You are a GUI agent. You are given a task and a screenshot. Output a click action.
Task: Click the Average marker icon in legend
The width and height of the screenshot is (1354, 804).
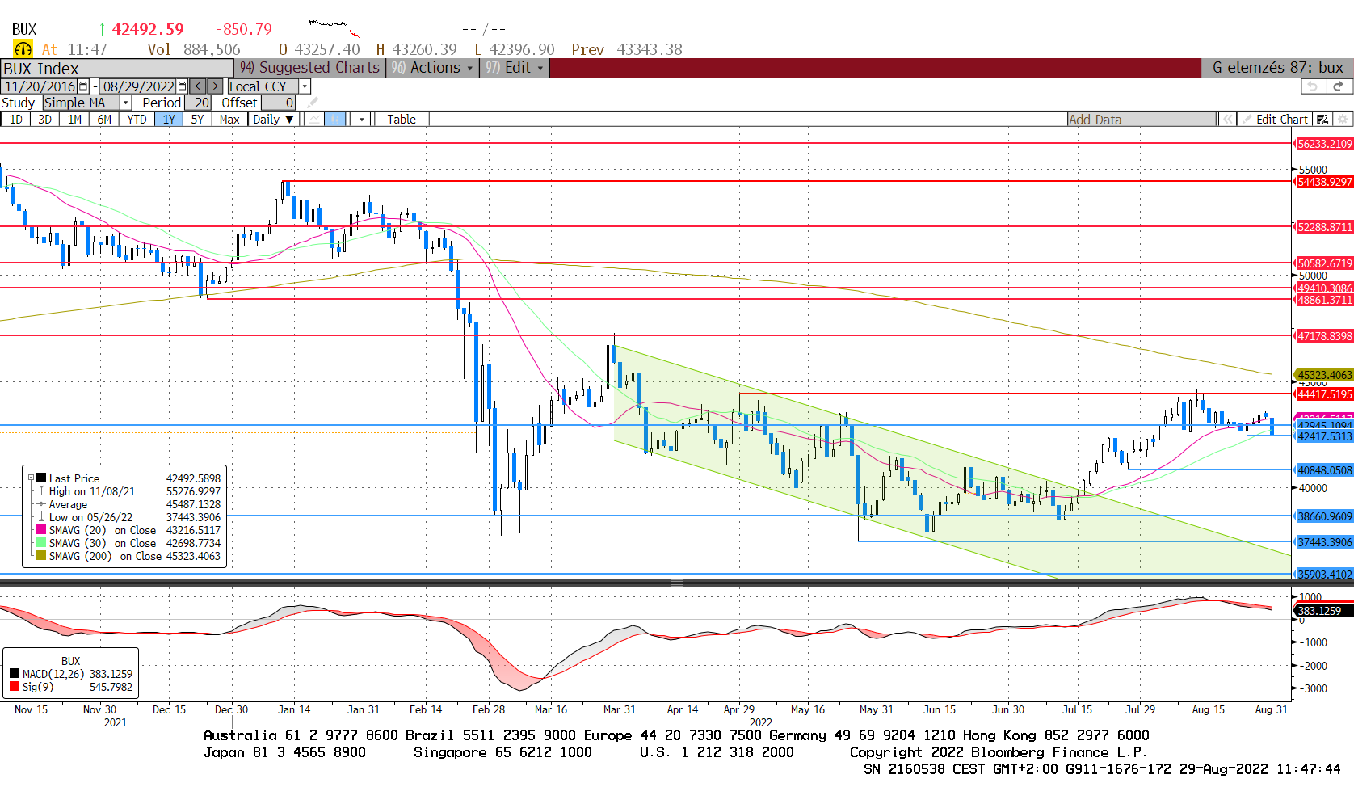(41, 504)
